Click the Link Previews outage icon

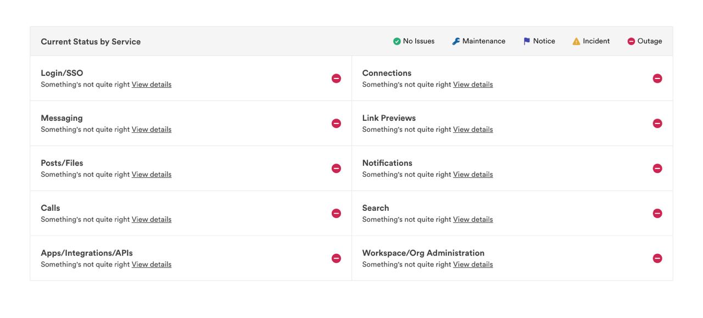pyautogui.click(x=657, y=124)
